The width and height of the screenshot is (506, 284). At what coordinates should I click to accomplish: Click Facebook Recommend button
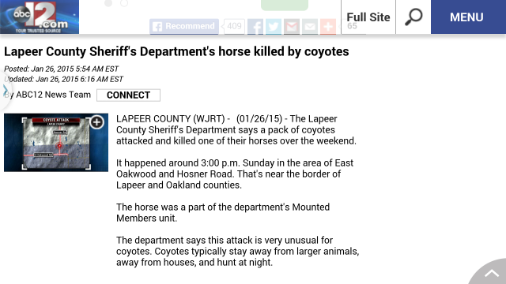pyautogui.click(x=184, y=26)
